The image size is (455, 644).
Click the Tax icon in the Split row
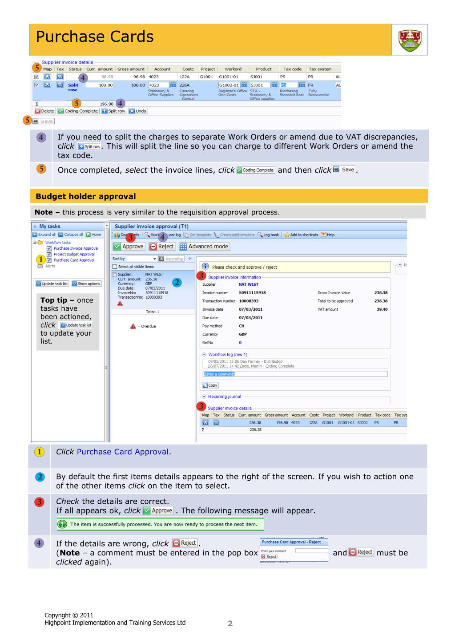[60, 85]
